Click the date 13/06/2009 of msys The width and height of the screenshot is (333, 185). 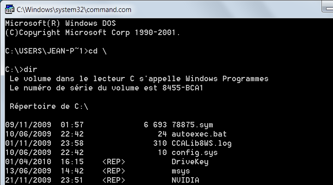(x=28, y=171)
